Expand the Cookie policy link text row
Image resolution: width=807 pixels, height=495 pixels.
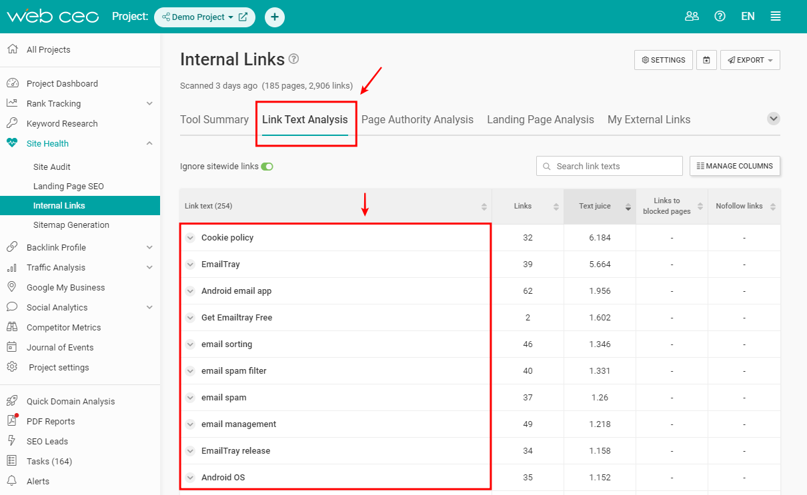click(x=190, y=238)
